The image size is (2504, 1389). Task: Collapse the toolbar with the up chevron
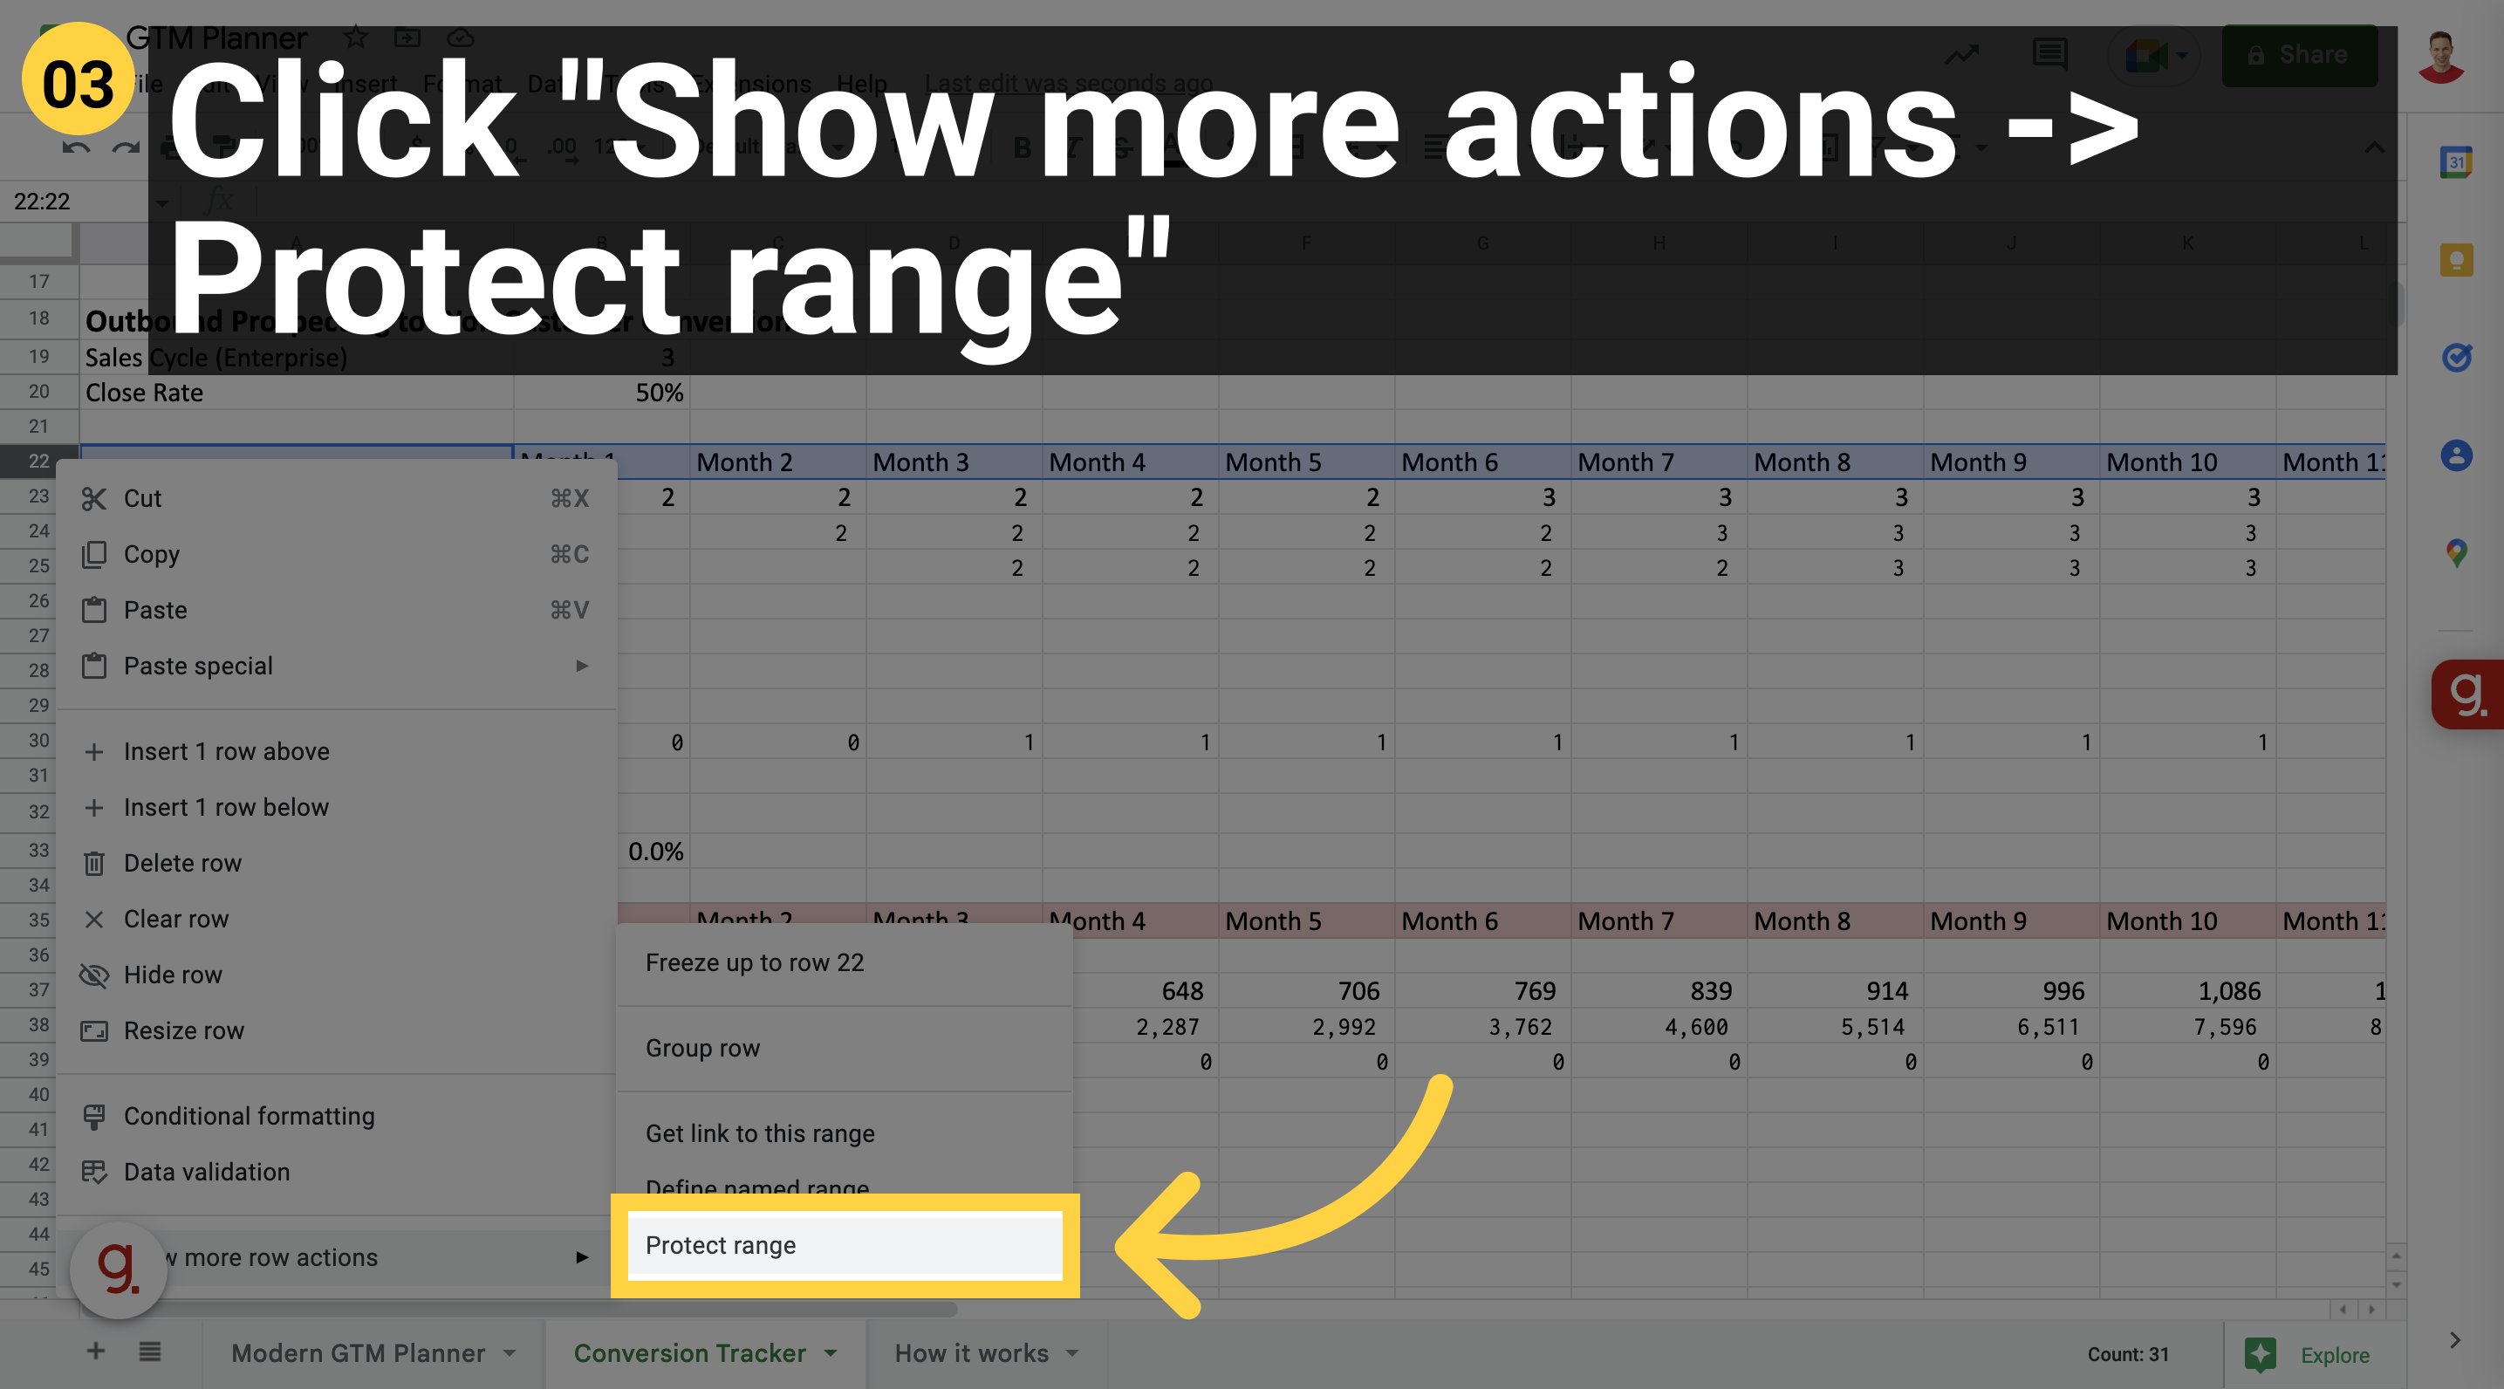(2374, 147)
